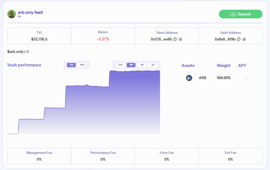
Task: Click the Vault perfomance heading
Action: coord(24,65)
